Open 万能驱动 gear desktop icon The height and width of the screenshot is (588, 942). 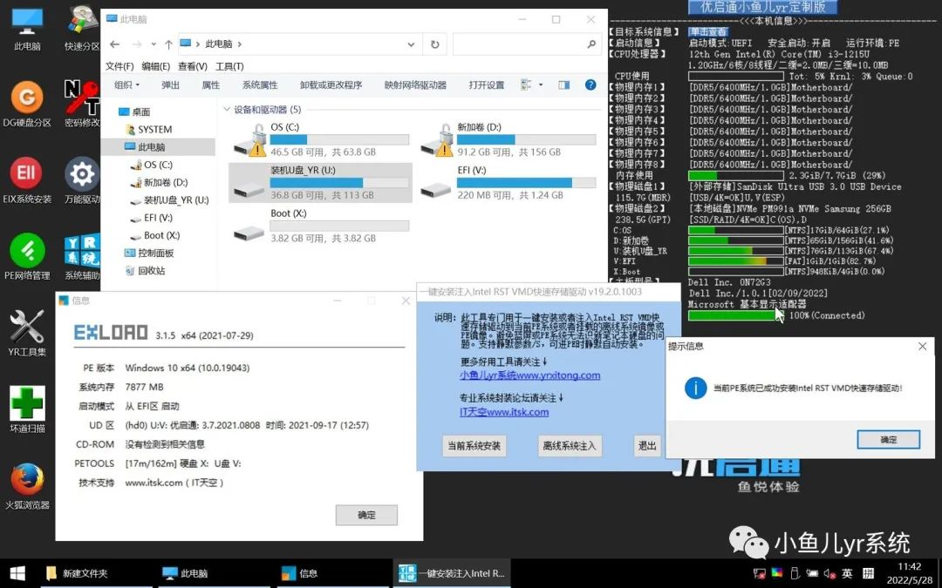(82, 180)
